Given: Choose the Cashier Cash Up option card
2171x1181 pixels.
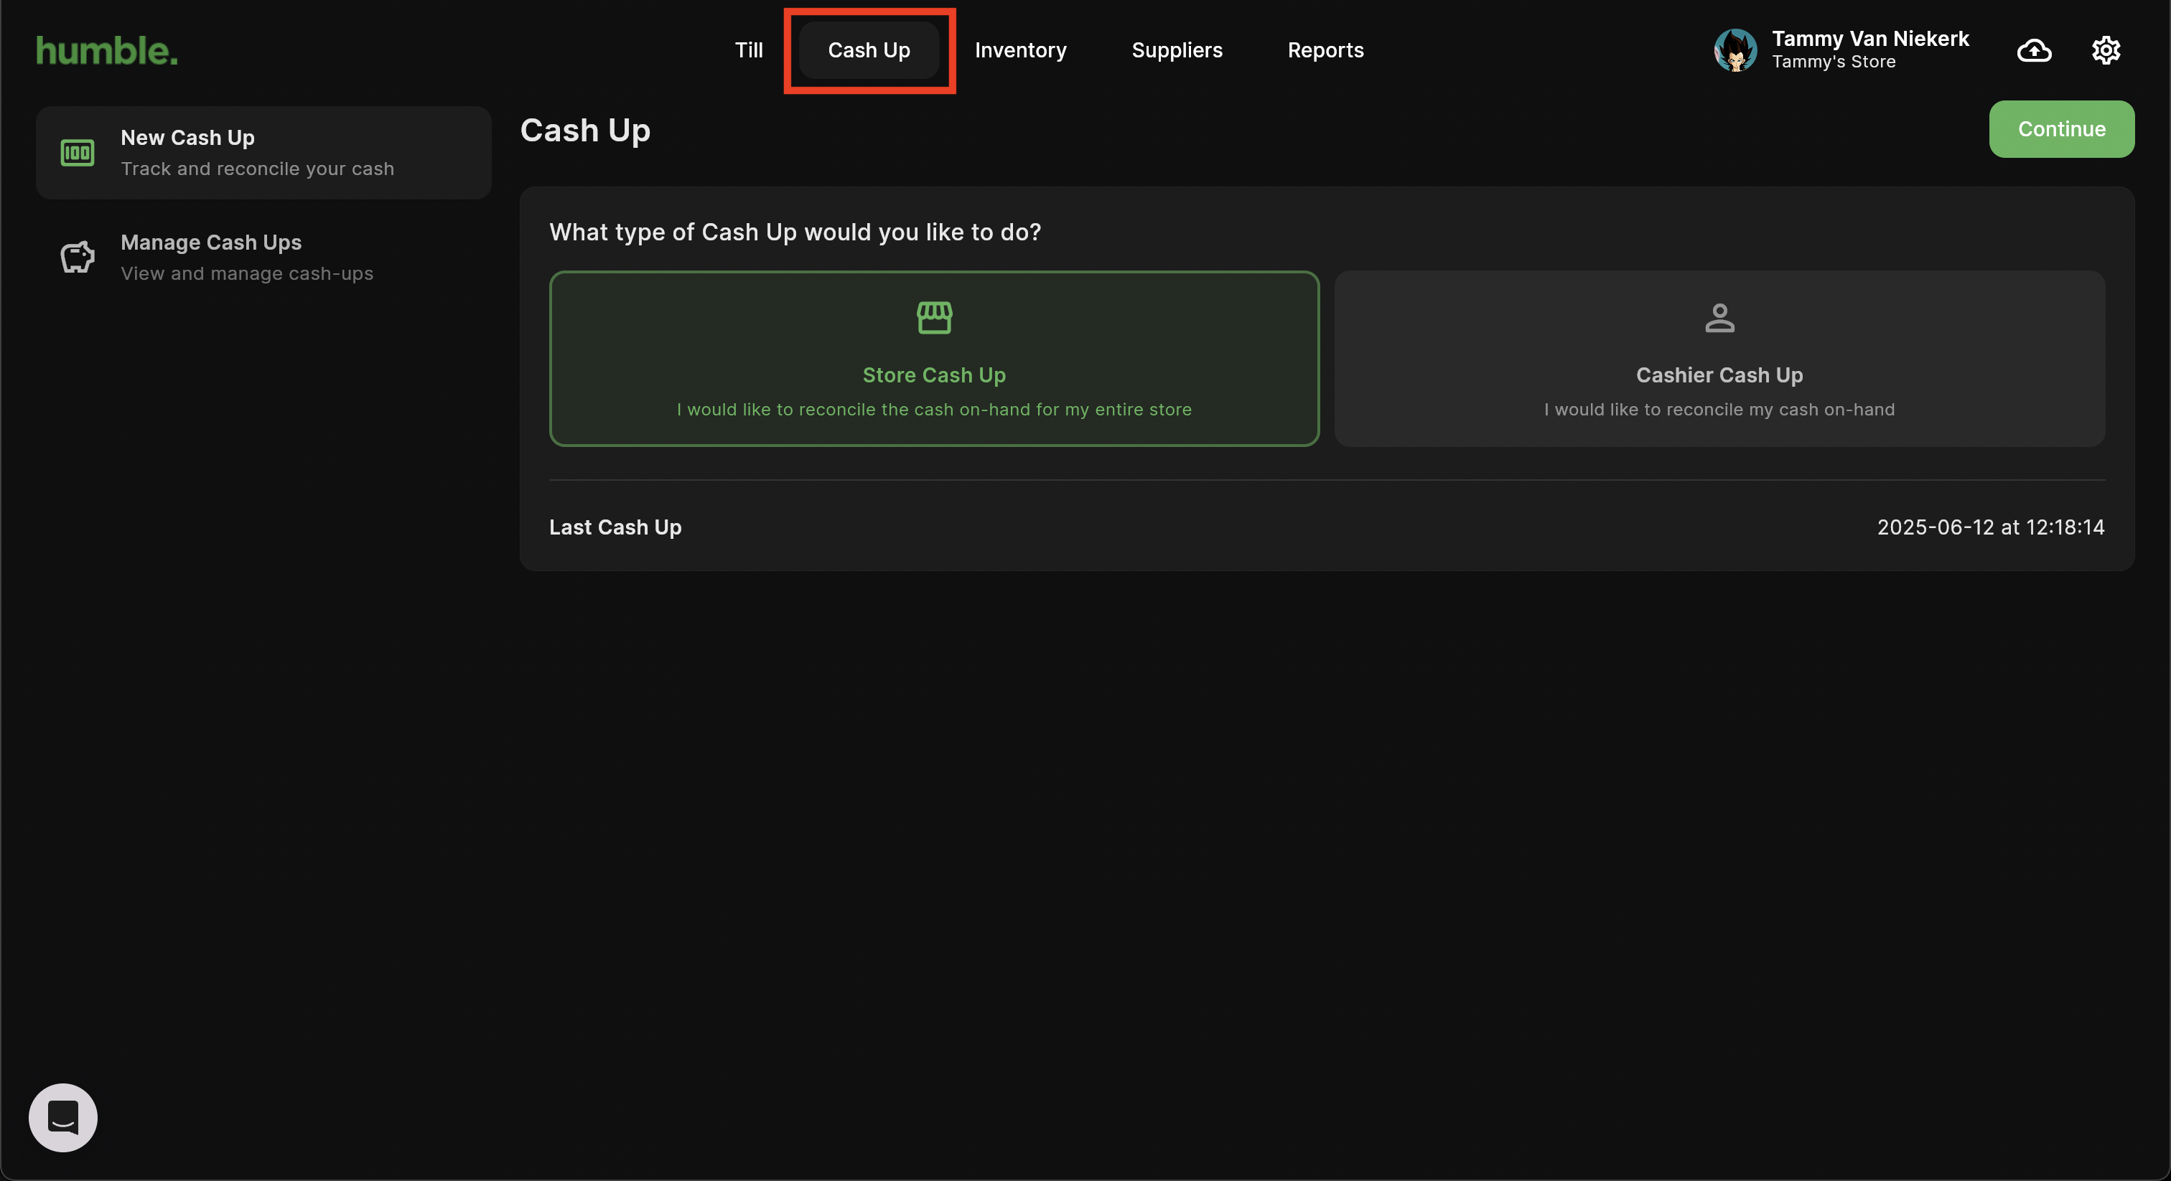Looking at the screenshot, I should (1719, 358).
